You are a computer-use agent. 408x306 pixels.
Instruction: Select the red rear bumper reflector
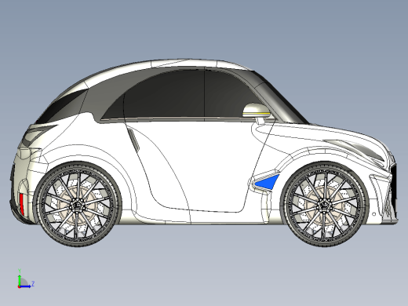click(x=22, y=204)
